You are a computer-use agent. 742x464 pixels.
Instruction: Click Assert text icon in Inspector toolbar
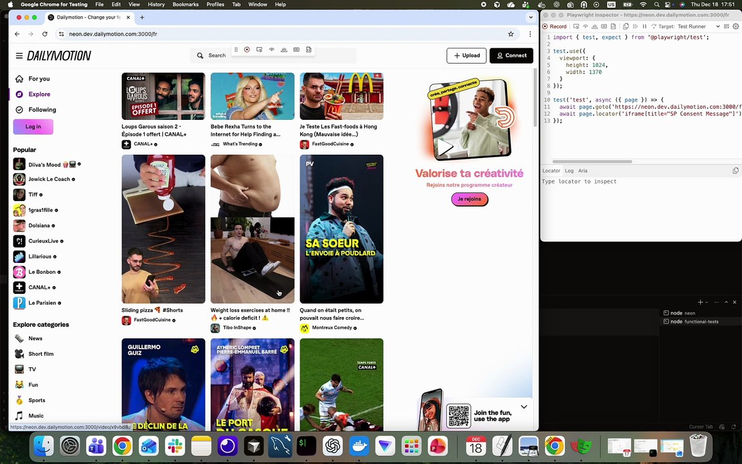(595, 26)
